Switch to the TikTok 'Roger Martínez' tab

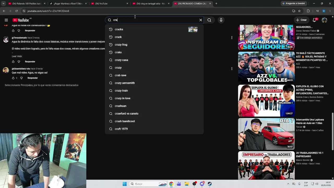[x=68, y=4]
